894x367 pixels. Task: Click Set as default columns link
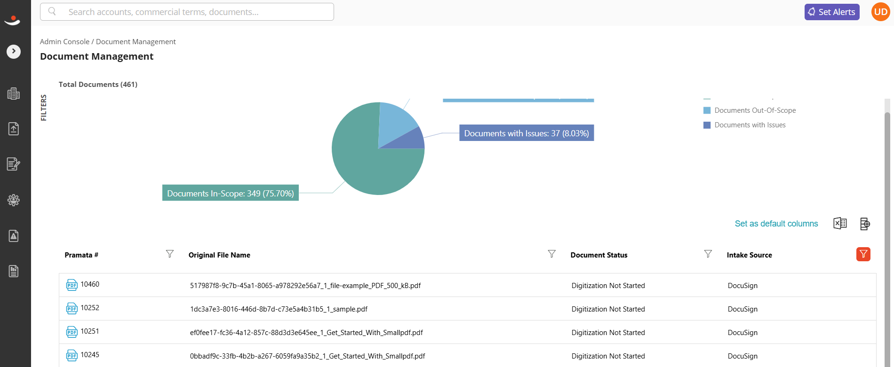(776, 224)
